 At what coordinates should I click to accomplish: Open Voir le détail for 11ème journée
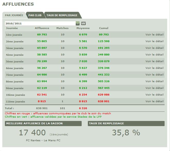(154, 101)
